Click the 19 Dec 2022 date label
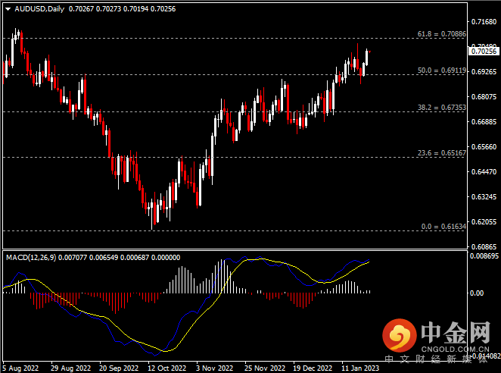 pyautogui.click(x=313, y=368)
